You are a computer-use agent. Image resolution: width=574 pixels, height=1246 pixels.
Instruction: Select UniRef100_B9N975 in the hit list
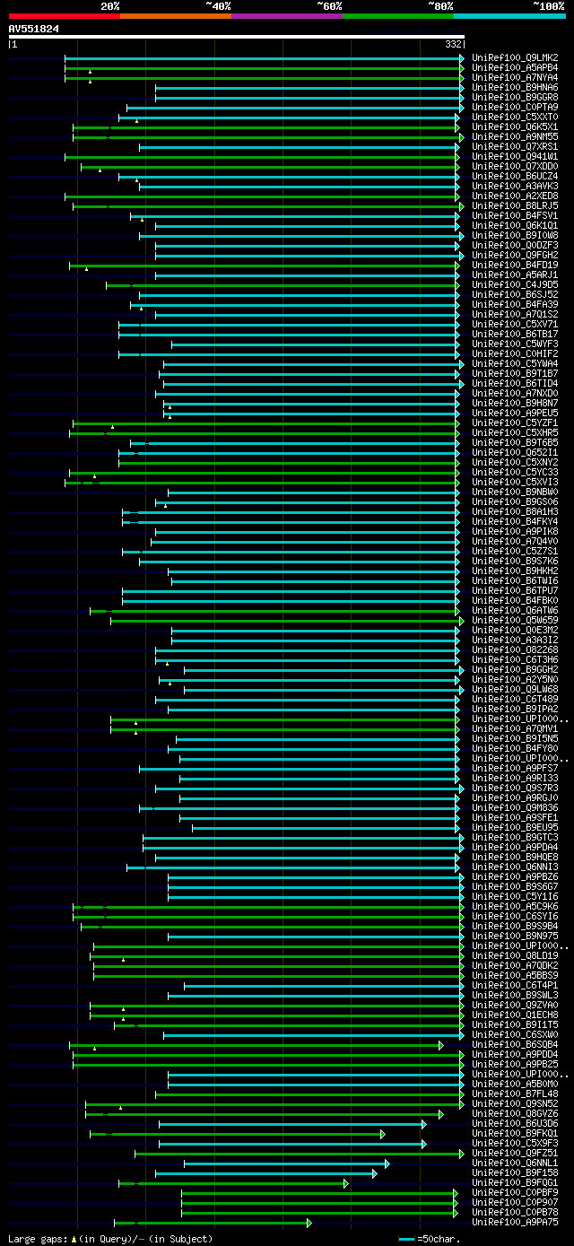[x=515, y=936]
